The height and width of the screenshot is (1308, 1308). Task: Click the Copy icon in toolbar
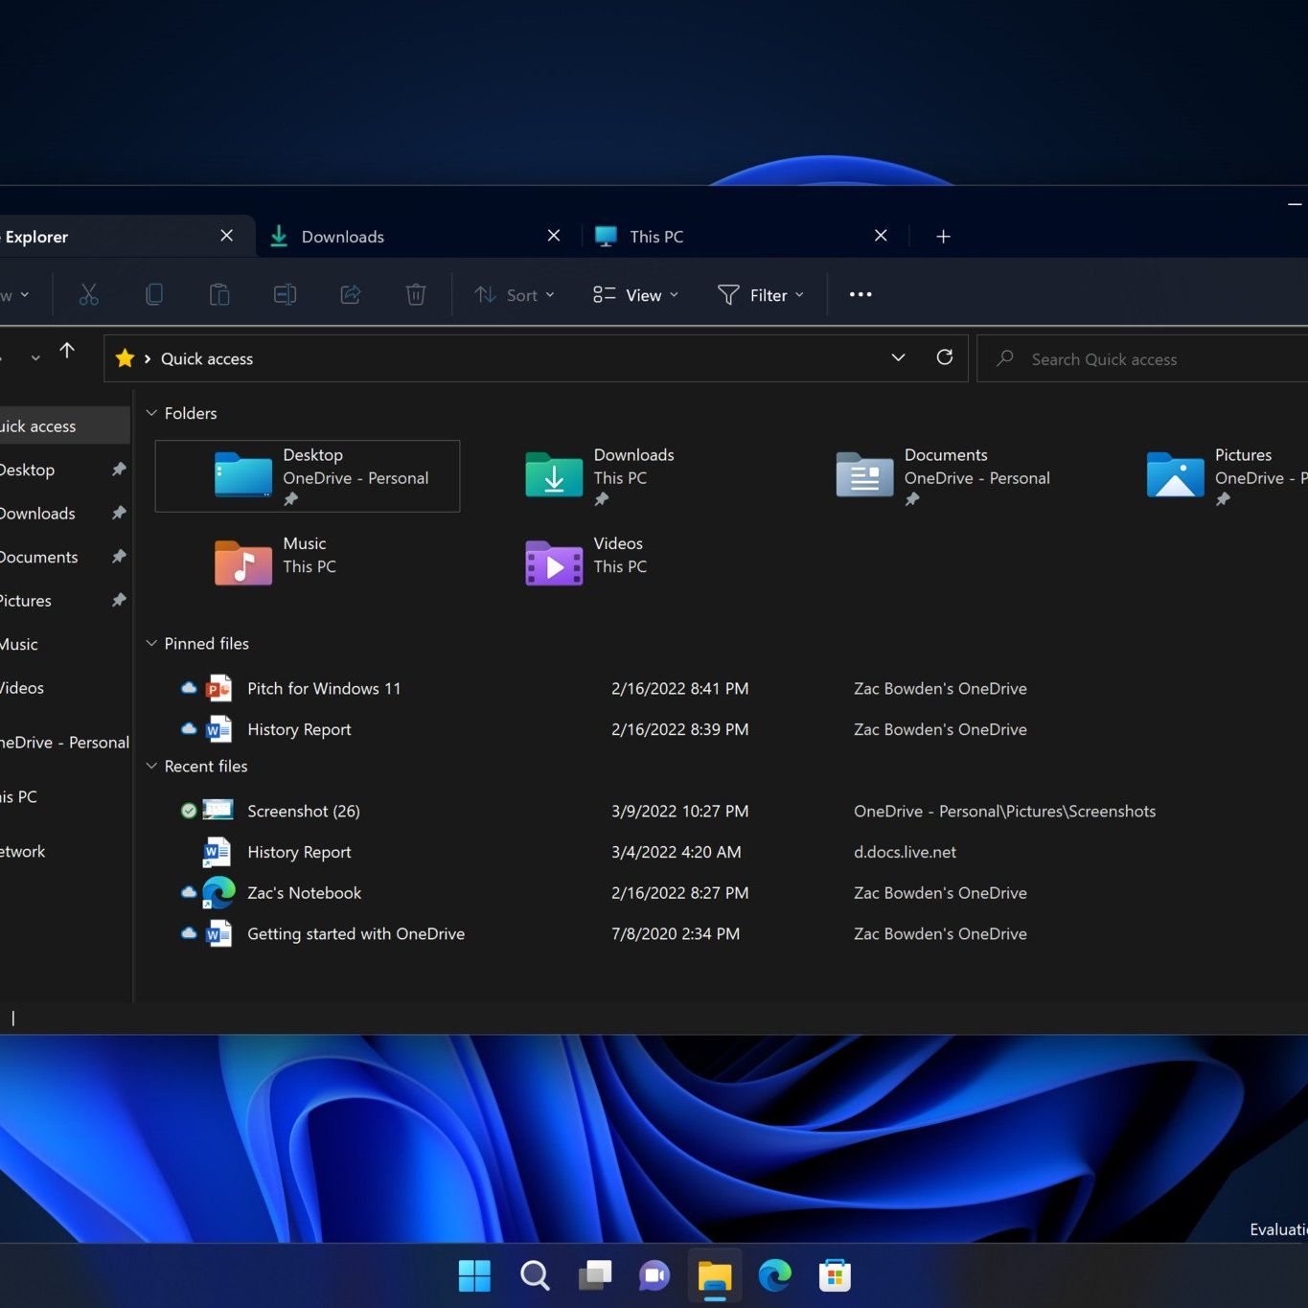pos(154,294)
